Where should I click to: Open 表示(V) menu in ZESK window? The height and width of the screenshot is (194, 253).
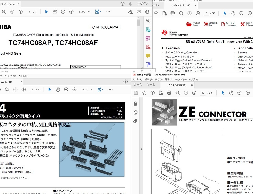click(x=159, y=79)
